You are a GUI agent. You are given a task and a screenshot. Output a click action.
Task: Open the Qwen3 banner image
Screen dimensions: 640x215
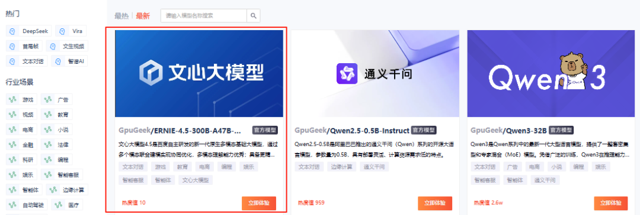coord(551,74)
